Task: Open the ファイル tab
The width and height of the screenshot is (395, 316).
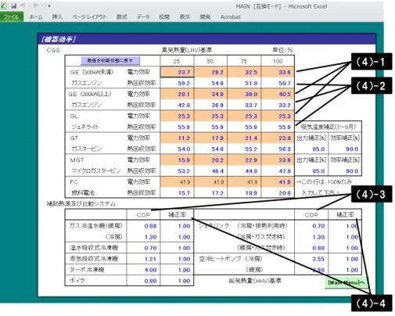Action: click(x=12, y=17)
